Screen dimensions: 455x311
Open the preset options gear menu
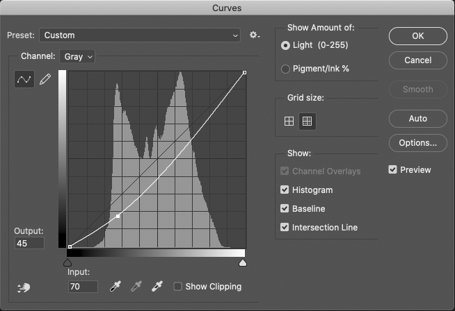coord(254,35)
